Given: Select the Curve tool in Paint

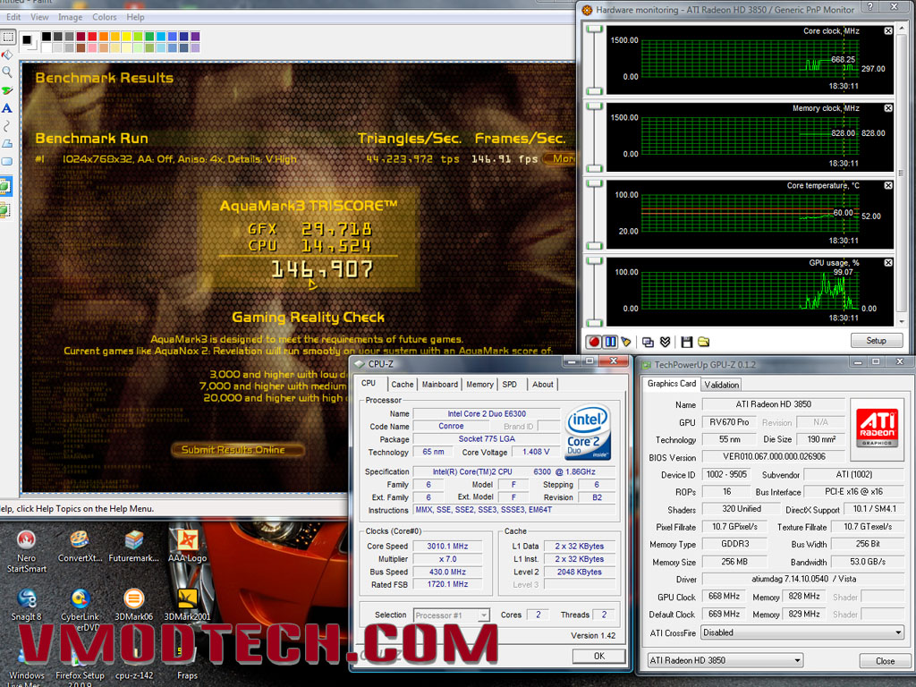Looking at the screenshot, I should 7,125.
